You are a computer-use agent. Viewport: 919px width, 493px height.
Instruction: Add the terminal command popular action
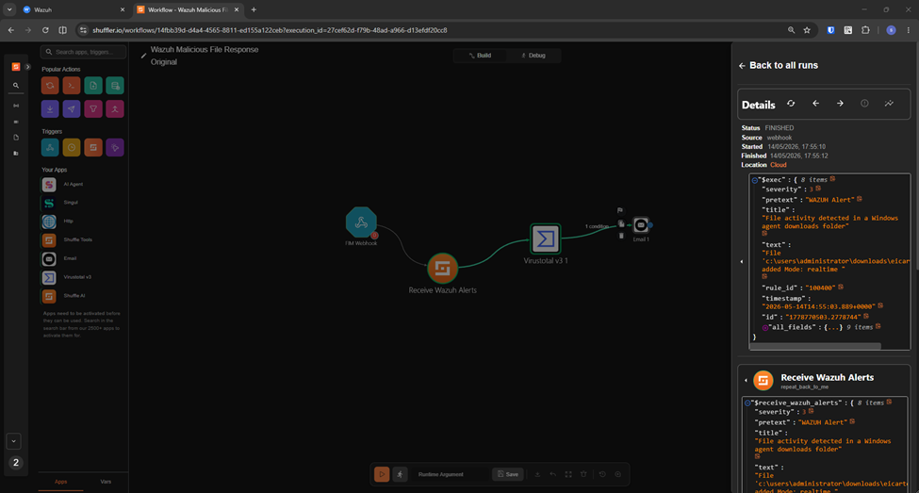72,86
